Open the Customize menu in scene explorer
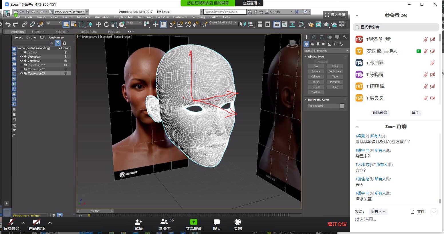The height and width of the screenshot is (234, 444). pyautogui.click(x=56, y=37)
